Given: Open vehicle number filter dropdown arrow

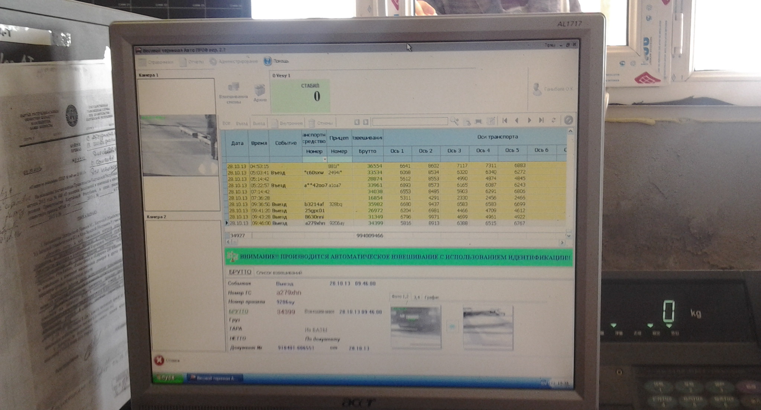Looking at the screenshot, I should (x=324, y=159).
